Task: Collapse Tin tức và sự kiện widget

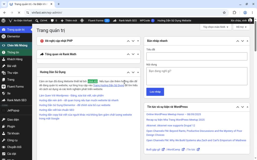Action: pos(247,107)
